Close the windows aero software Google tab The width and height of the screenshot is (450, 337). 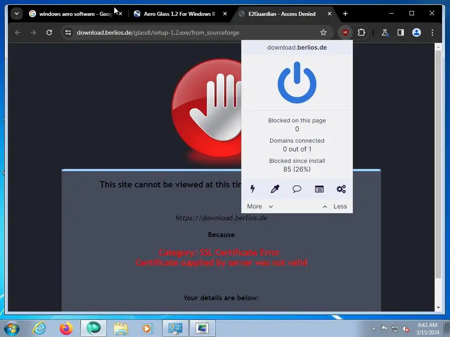[x=120, y=14]
